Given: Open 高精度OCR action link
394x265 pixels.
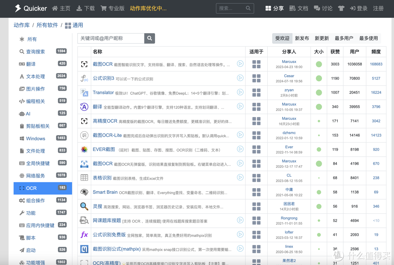Looking at the screenshot, I should click(105, 121).
